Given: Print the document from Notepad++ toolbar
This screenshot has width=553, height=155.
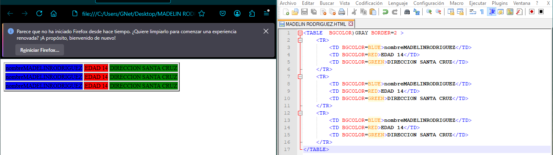Looking at the screenshot, I should pyautogui.click(x=342, y=12).
